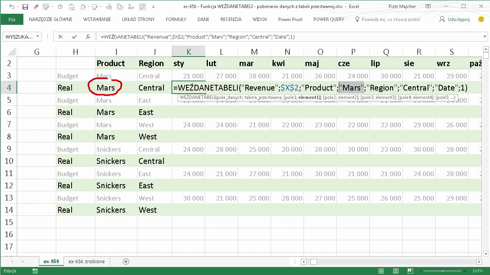Switch to sheet ex-656 zrobione
This screenshot has height=275, width=490.
[87, 262]
